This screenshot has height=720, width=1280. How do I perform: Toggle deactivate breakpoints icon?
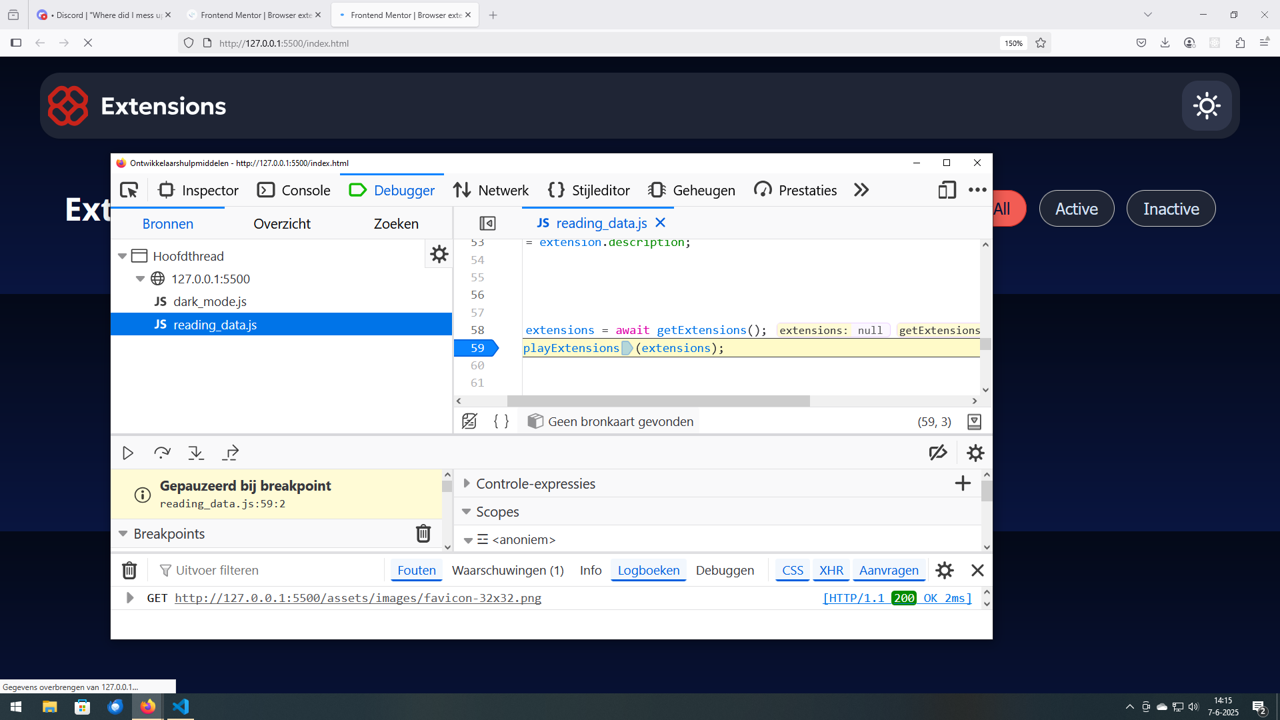(x=938, y=453)
